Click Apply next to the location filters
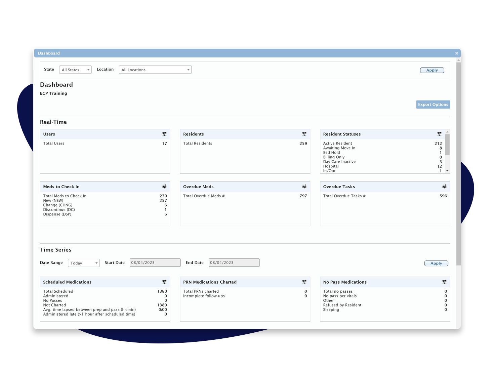The width and height of the screenshot is (494, 373). tap(432, 70)
